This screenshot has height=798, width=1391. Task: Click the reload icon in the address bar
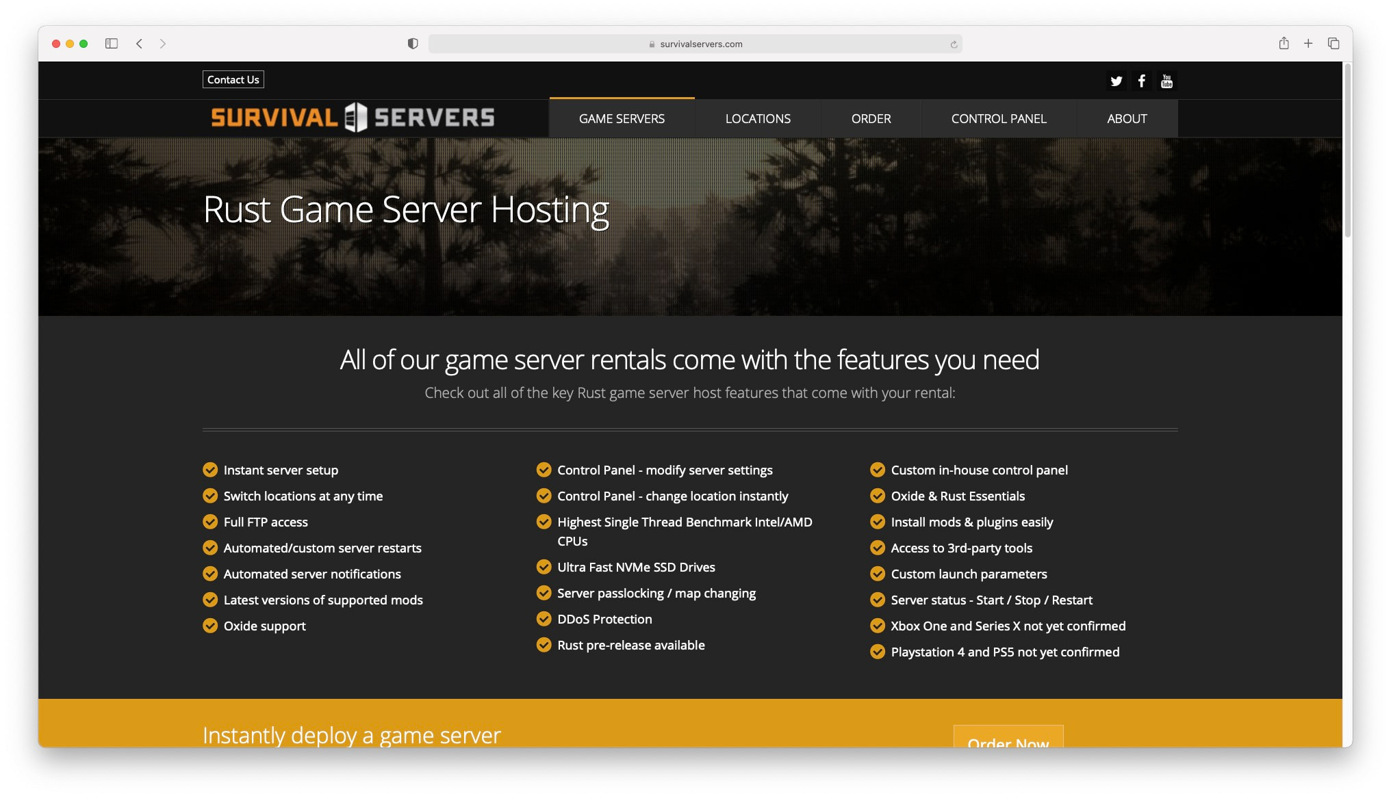(x=954, y=43)
